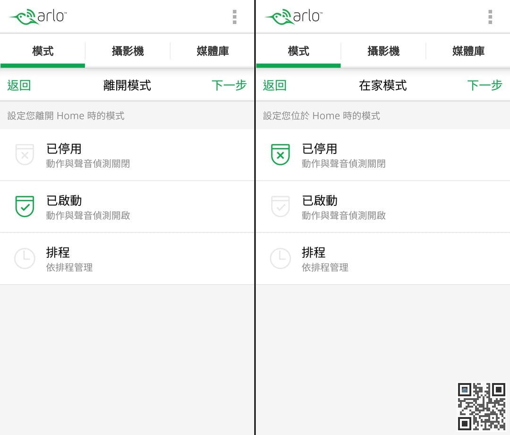Open the three-dot menu on left screen
Screen dimensions: 510x435
pyautogui.click(x=235, y=17)
